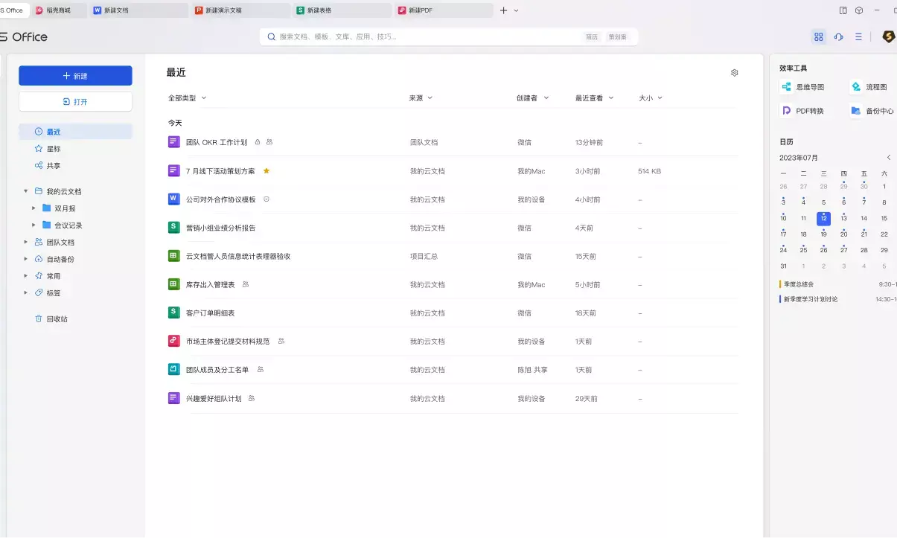
Task: Open the 会议记录 folder icon in sidebar
Action: pyautogui.click(x=45, y=225)
